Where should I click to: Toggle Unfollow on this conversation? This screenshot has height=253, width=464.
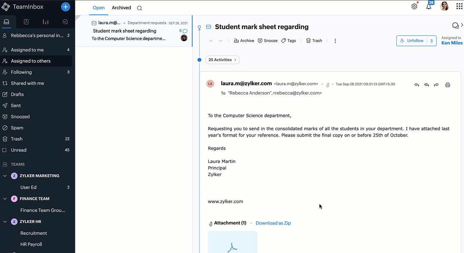point(412,41)
